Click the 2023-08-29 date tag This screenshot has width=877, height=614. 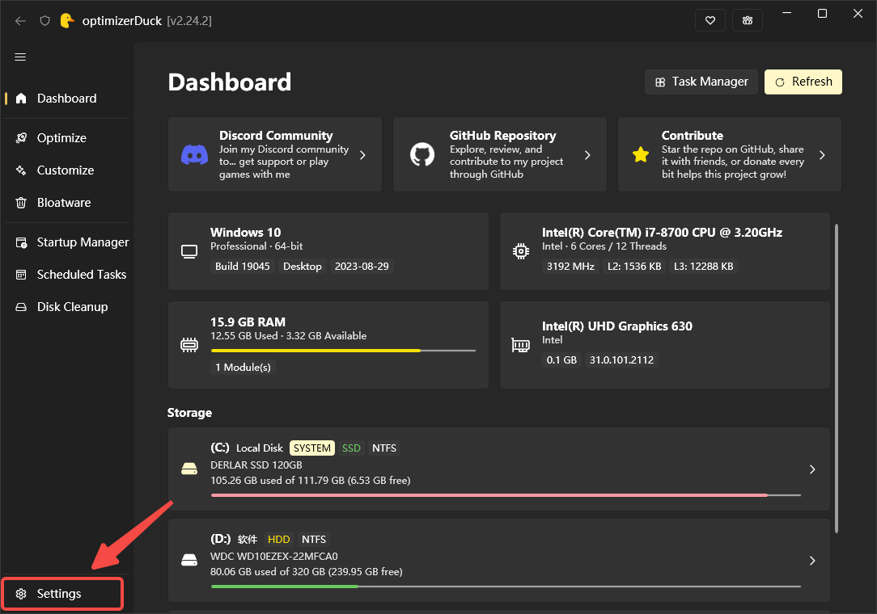tap(362, 267)
